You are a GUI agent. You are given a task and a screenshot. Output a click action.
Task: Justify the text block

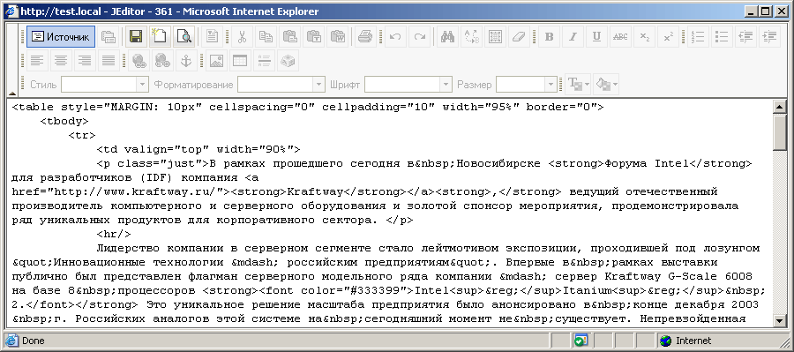pos(109,61)
